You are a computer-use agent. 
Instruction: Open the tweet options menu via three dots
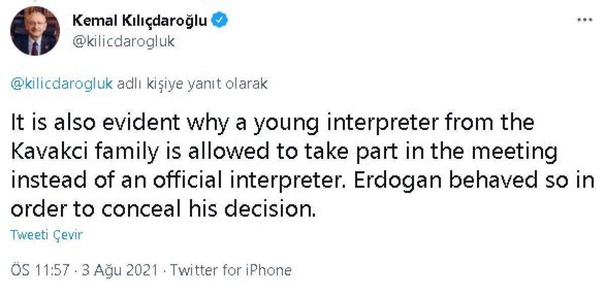pos(586,18)
